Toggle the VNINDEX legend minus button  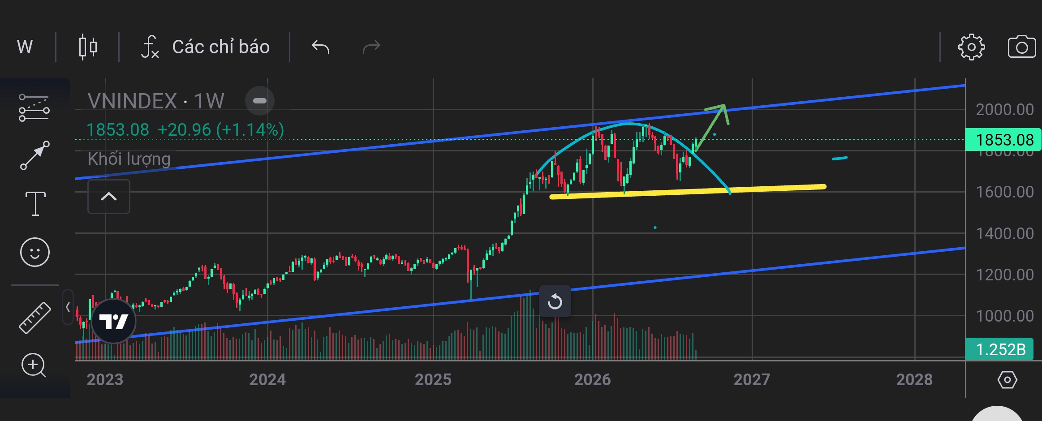tap(260, 101)
